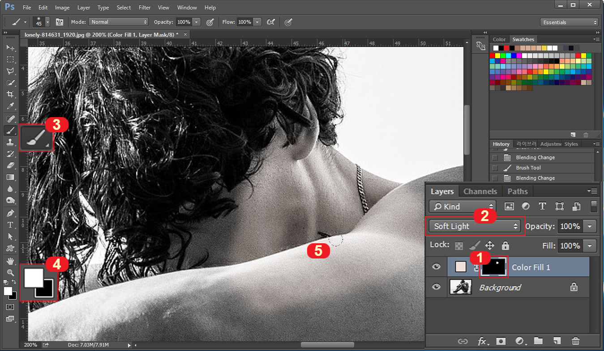
Task: Delete layer with trash icon in Layers panel
Action: click(x=576, y=341)
